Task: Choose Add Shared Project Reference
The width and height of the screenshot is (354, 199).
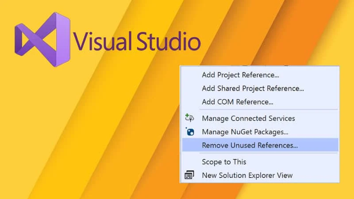Action: click(260, 88)
